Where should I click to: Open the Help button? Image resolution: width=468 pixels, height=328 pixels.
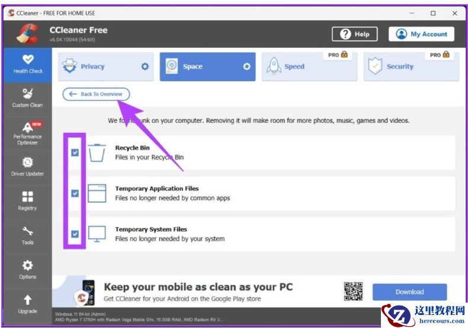[x=355, y=34]
